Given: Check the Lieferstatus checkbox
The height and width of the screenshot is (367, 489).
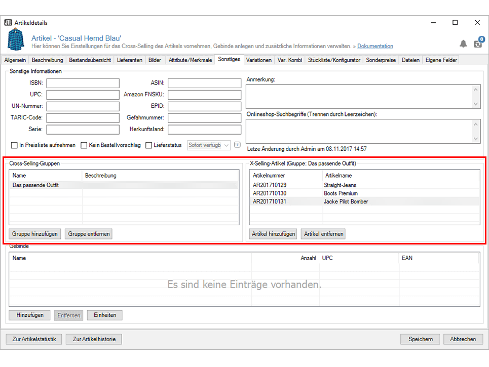Looking at the screenshot, I should 148,145.
